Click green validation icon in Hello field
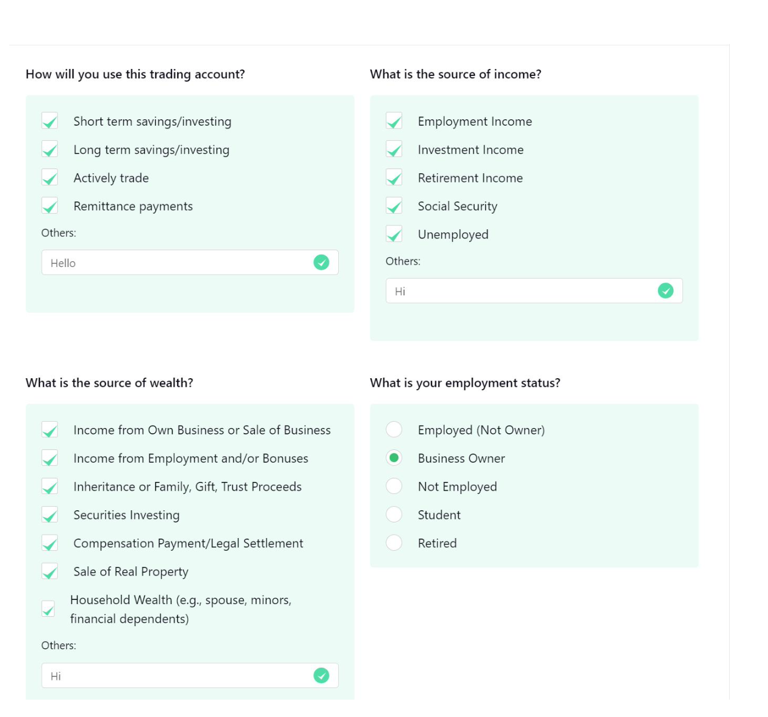The image size is (768, 717). click(321, 262)
